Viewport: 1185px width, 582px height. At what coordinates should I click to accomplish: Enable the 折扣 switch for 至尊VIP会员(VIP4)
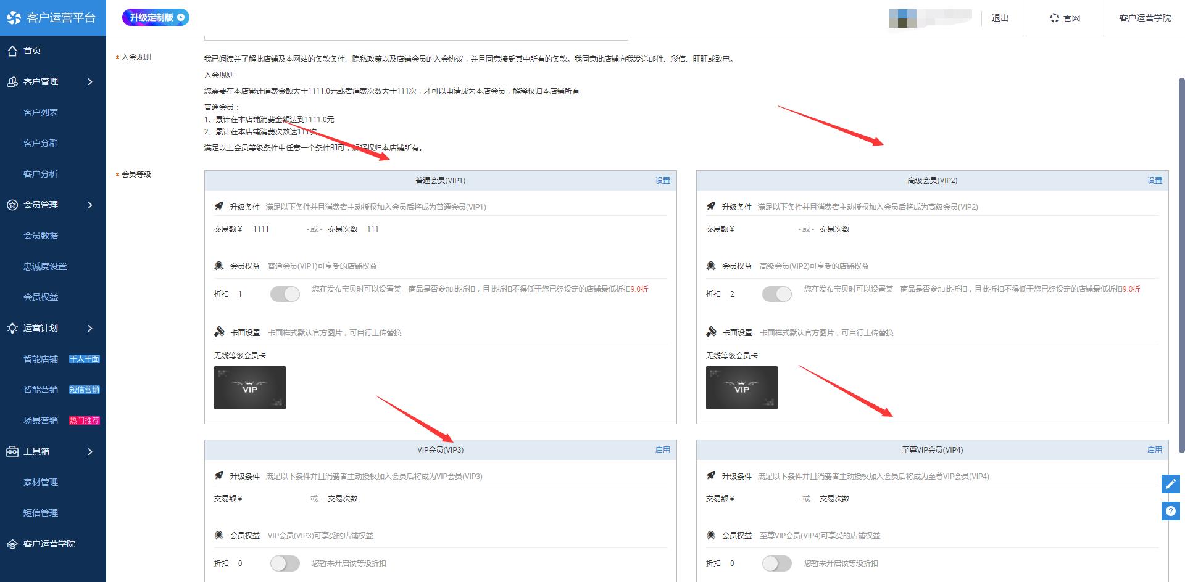coord(777,564)
